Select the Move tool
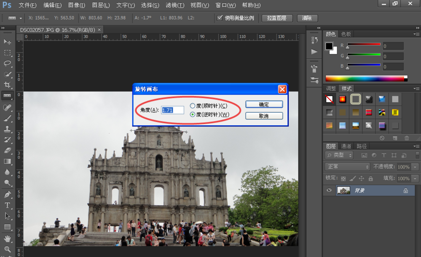This screenshot has width=421, height=257. (7, 42)
